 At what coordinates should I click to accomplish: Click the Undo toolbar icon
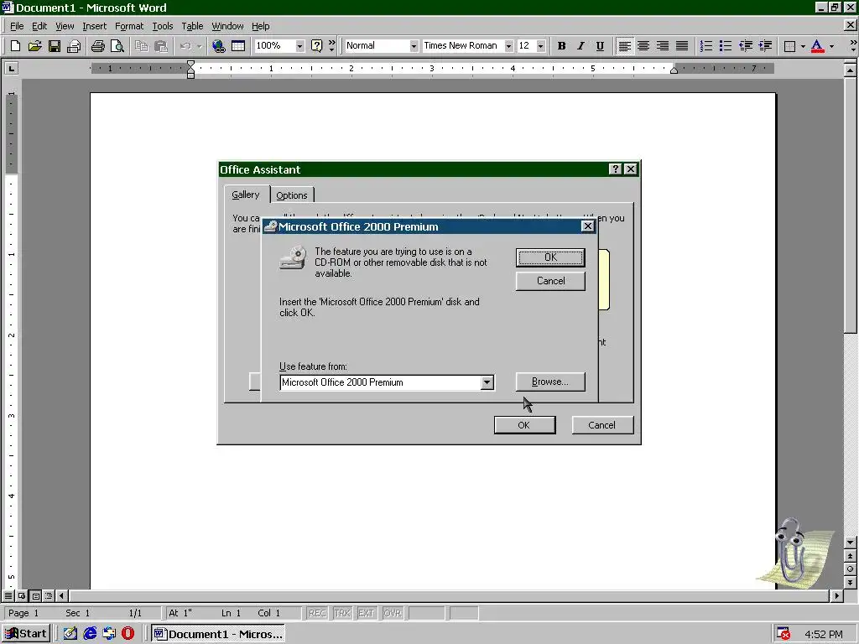tap(185, 46)
